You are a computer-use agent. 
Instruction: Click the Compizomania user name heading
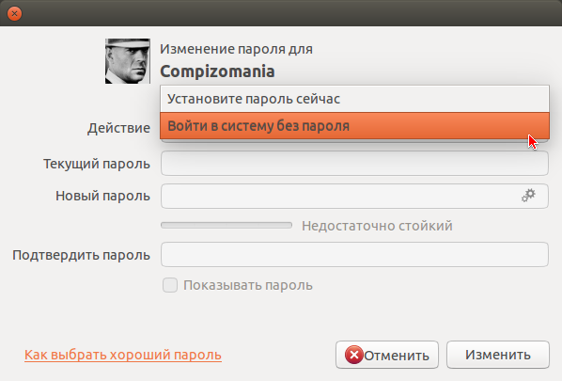[x=217, y=71]
